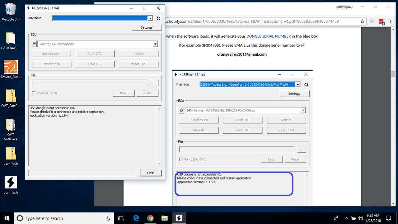Select the Toyota_Flas desktop icon
This screenshot has height=224, width=398.
(11, 70)
